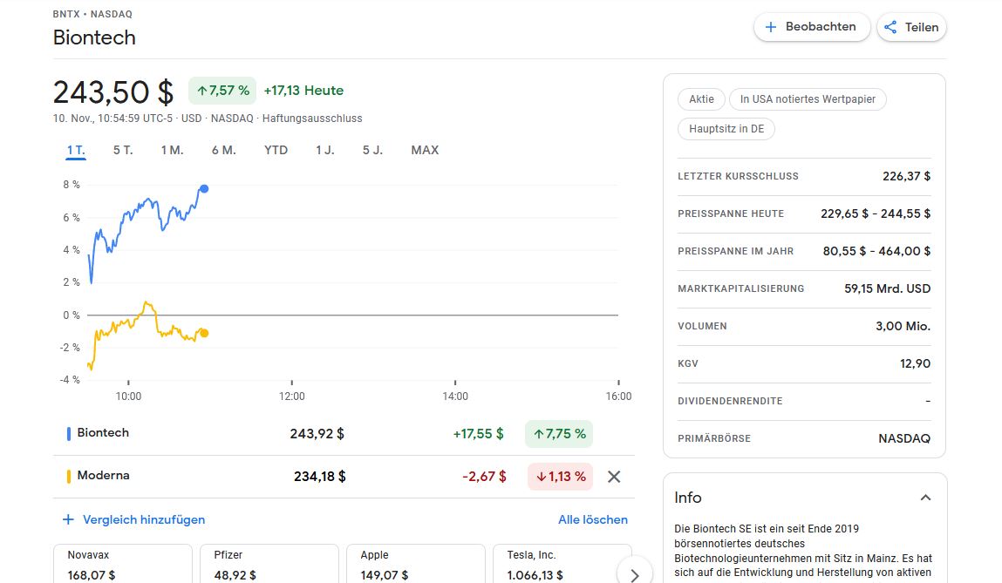Click the right arrow to show more stock cards

tap(637, 574)
